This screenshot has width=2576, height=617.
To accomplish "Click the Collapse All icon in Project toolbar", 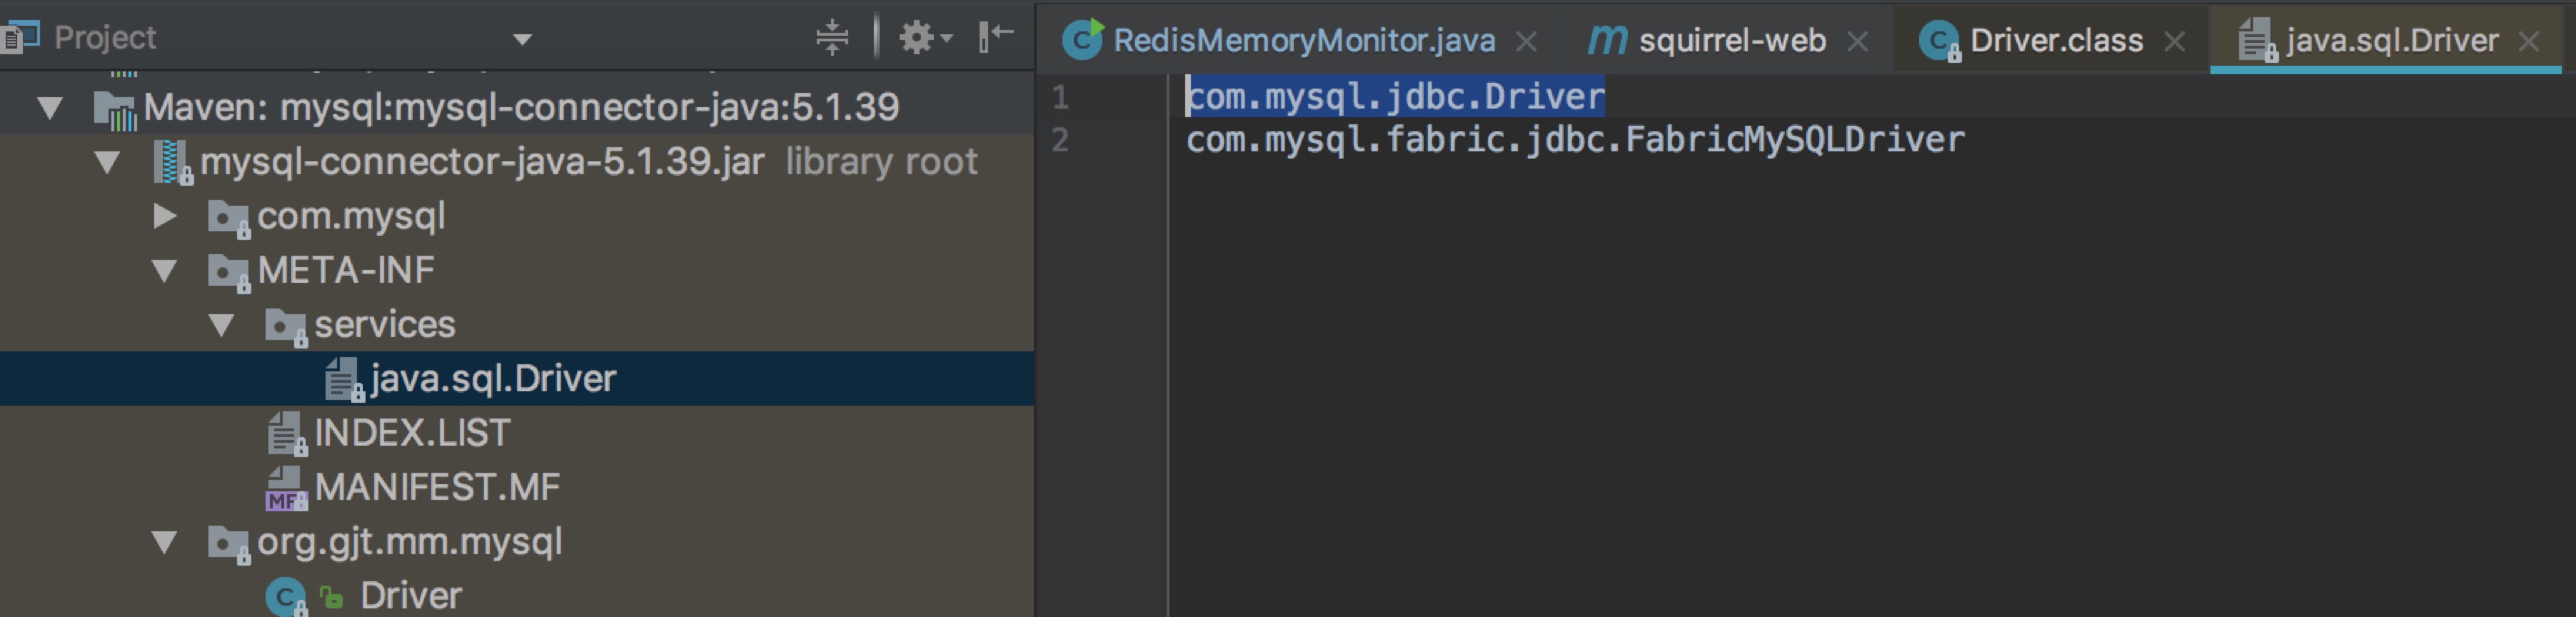I will (832, 37).
